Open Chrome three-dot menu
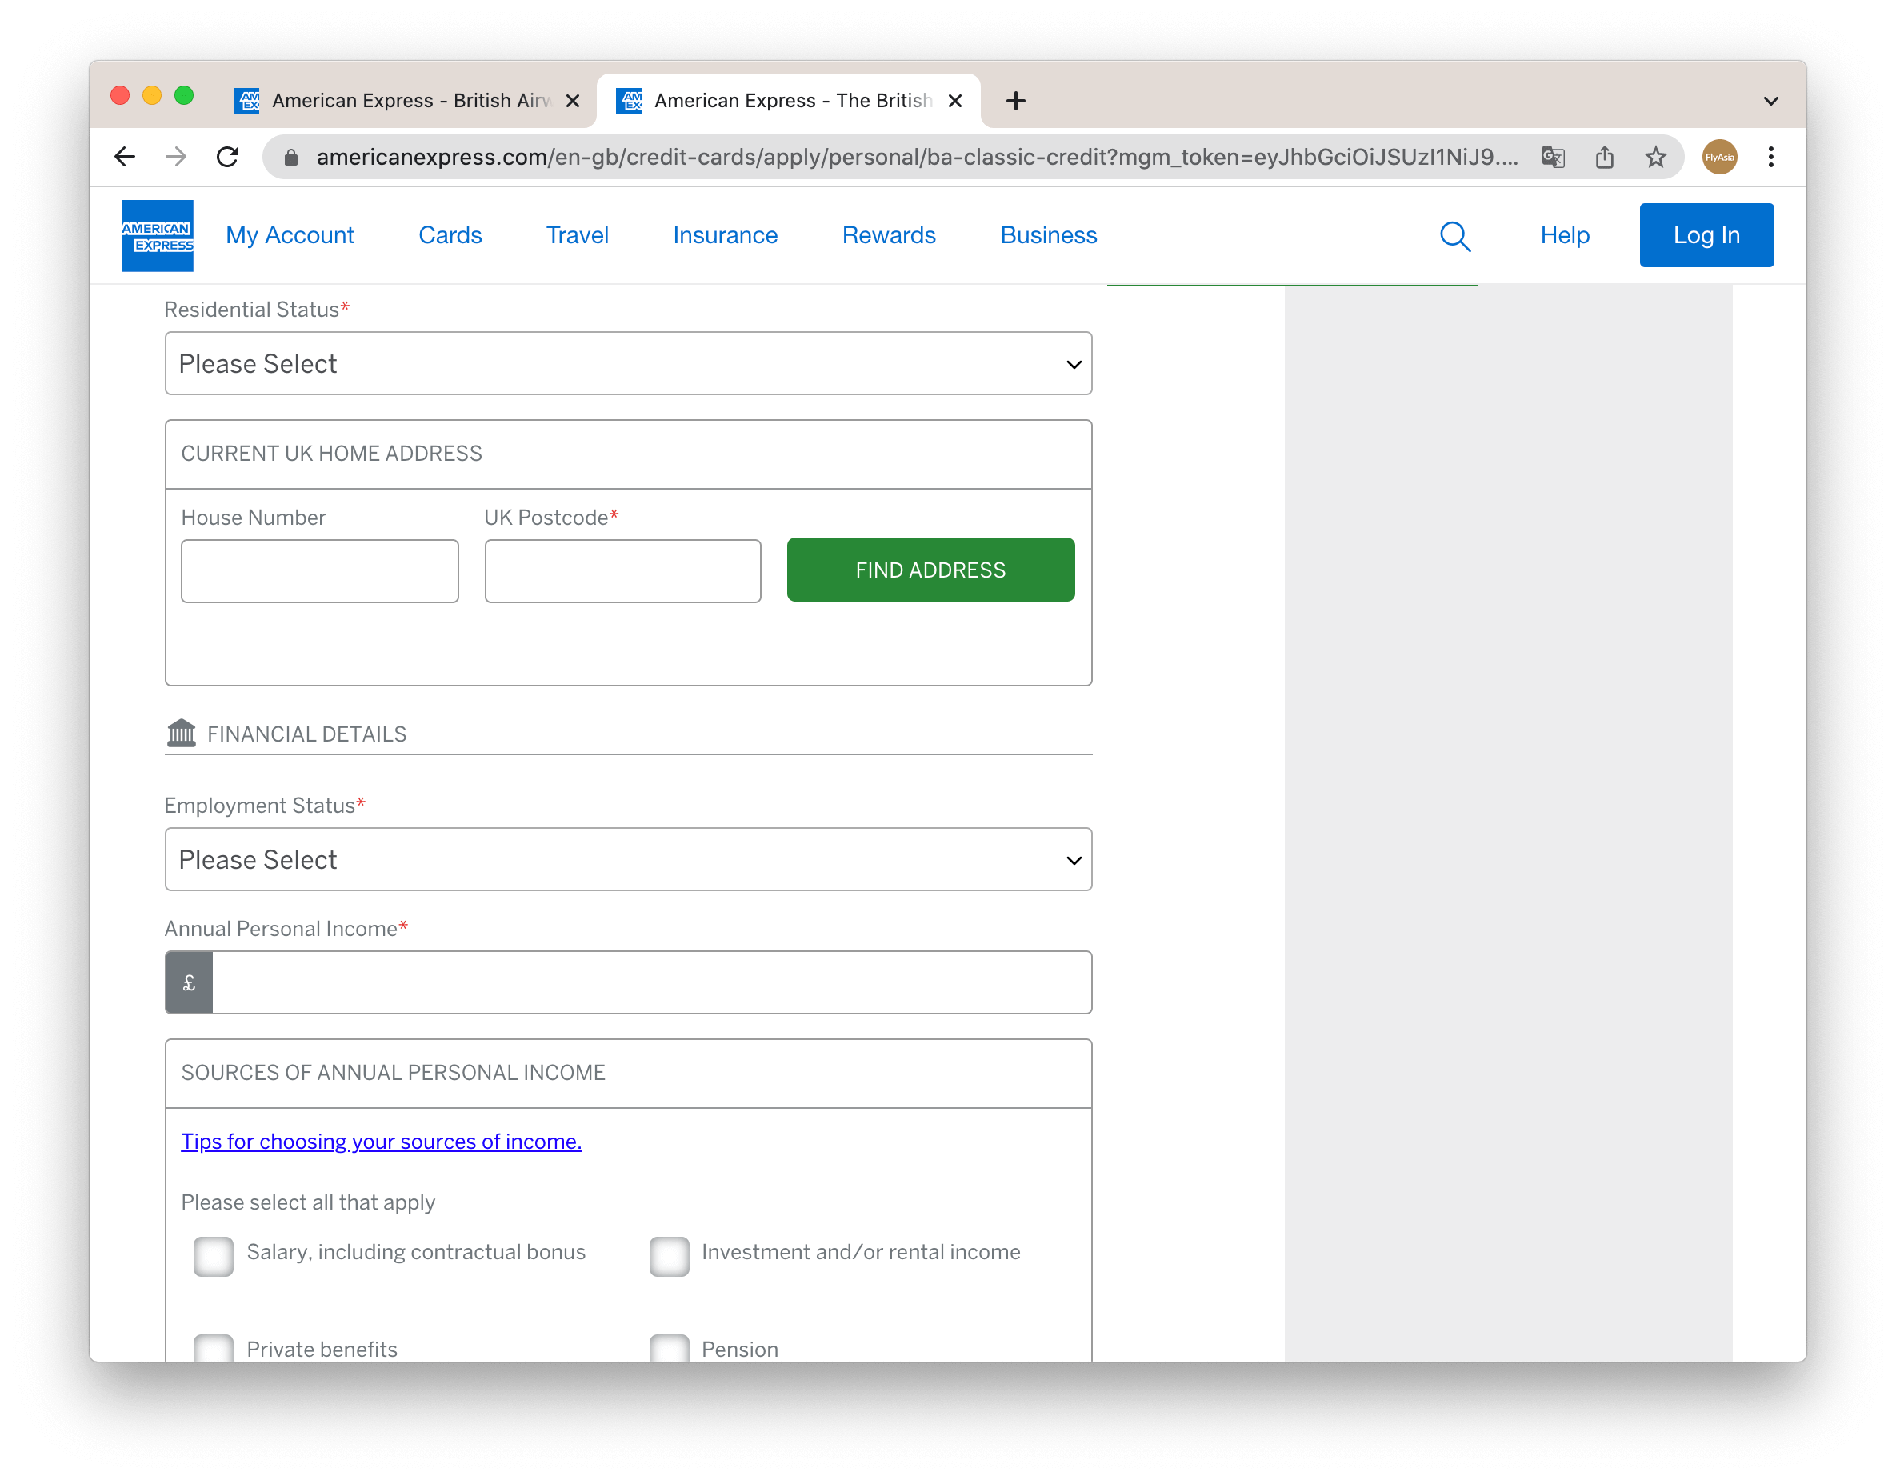1896x1480 pixels. pyautogui.click(x=1771, y=157)
